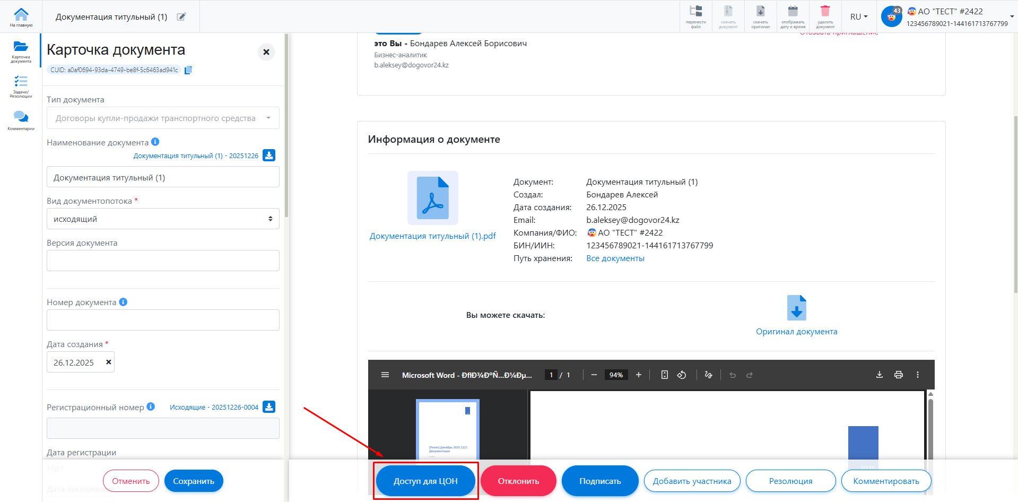Close the 'Карточка документа' panel

pyautogui.click(x=266, y=52)
